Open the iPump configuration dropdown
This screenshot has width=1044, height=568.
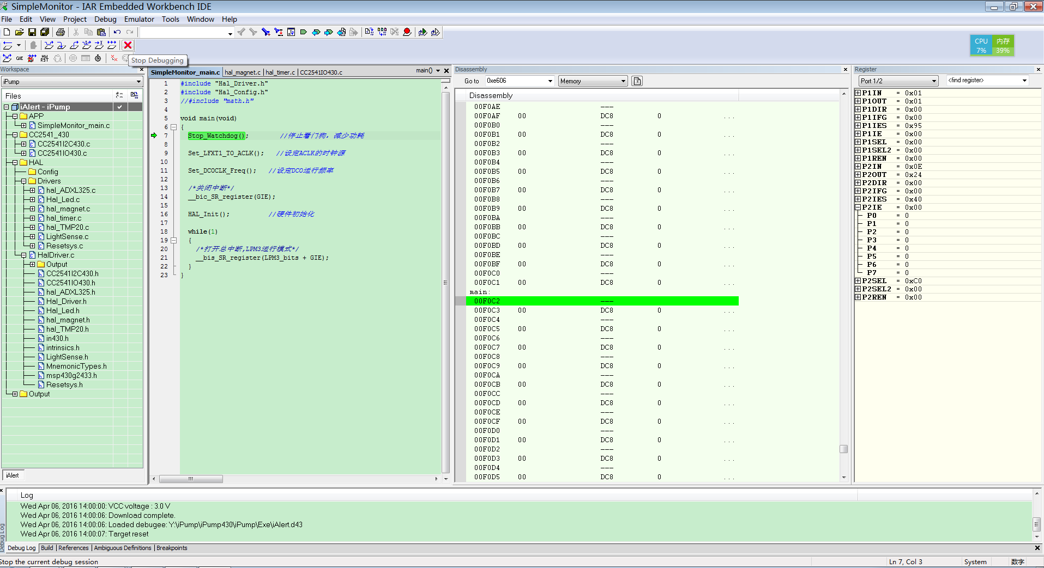(138, 82)
